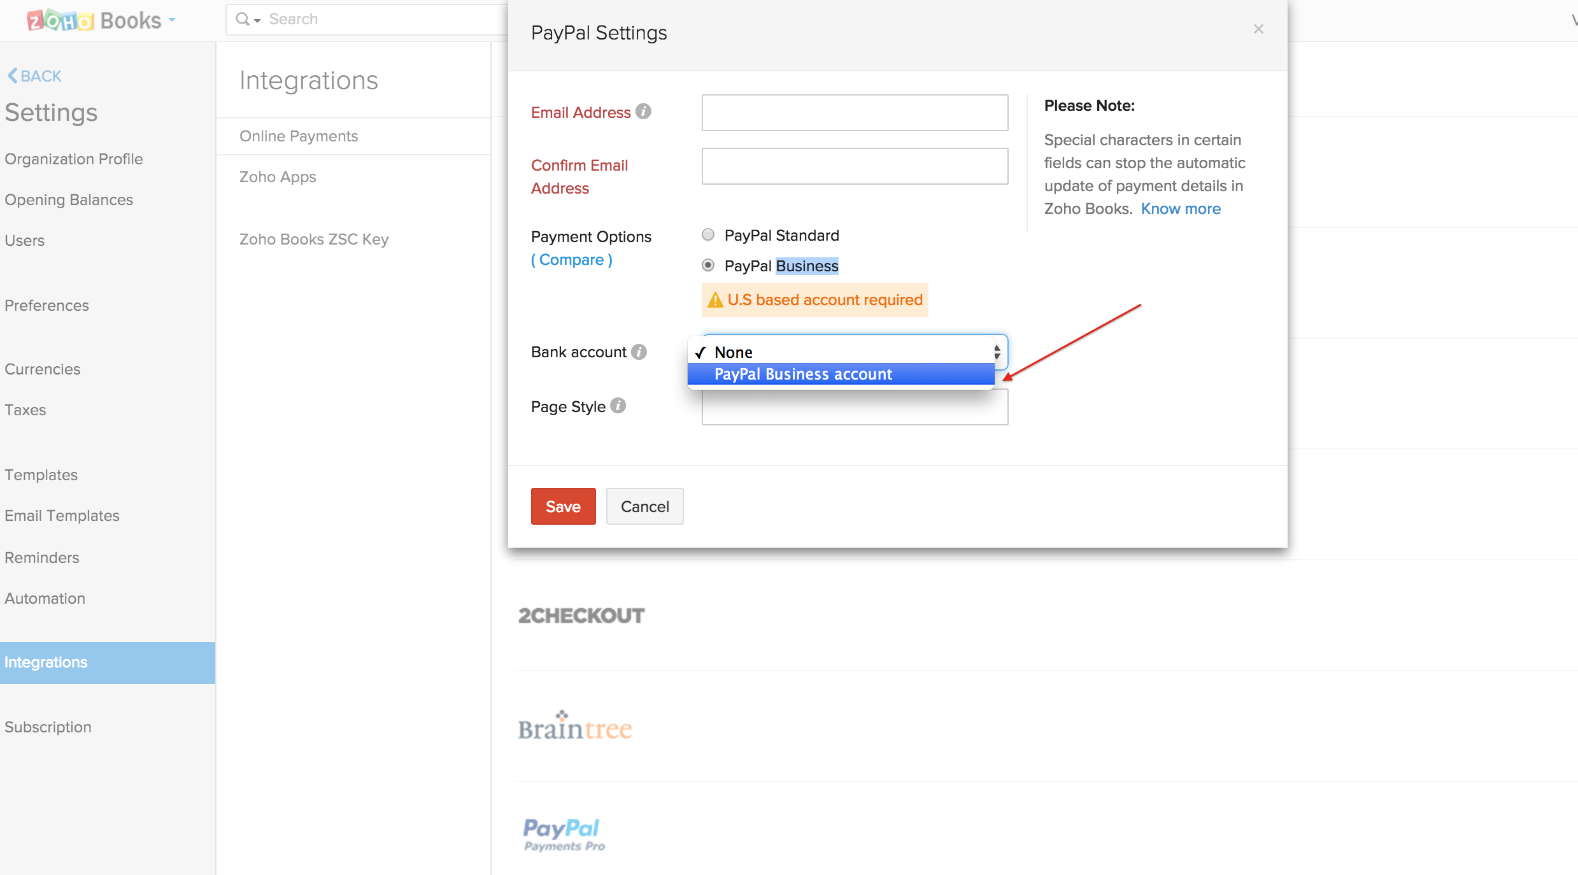Select PayPal Standard radio option

coord(708,235)
